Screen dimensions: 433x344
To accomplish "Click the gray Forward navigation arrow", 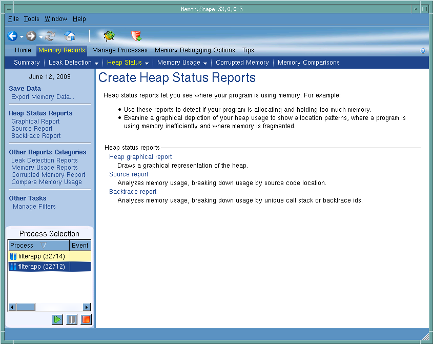I will tap(31, 36).
